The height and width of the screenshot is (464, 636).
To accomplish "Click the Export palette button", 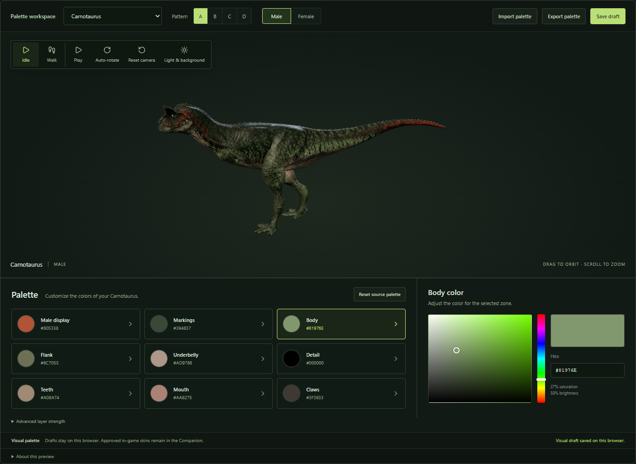I will coord(564,16).
